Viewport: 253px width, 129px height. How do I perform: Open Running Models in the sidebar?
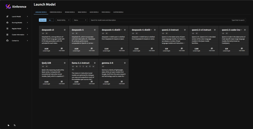click(x=17, y=23)
